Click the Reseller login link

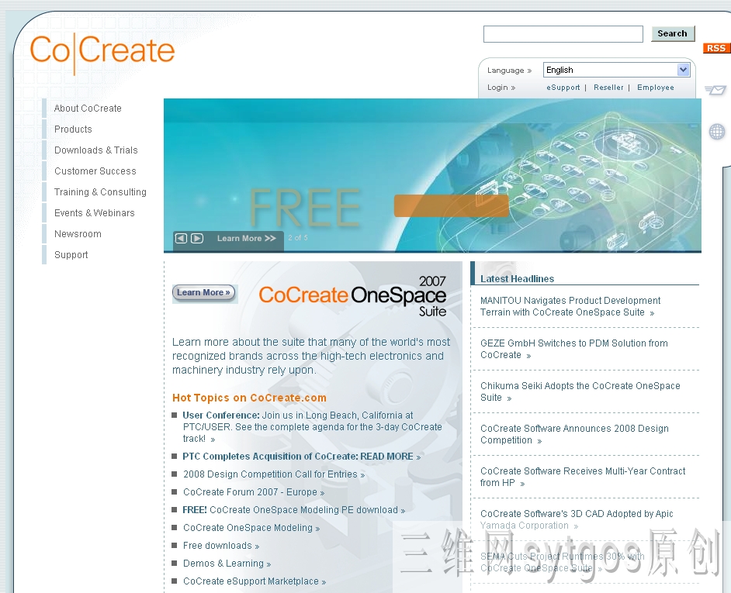(608, 88)
